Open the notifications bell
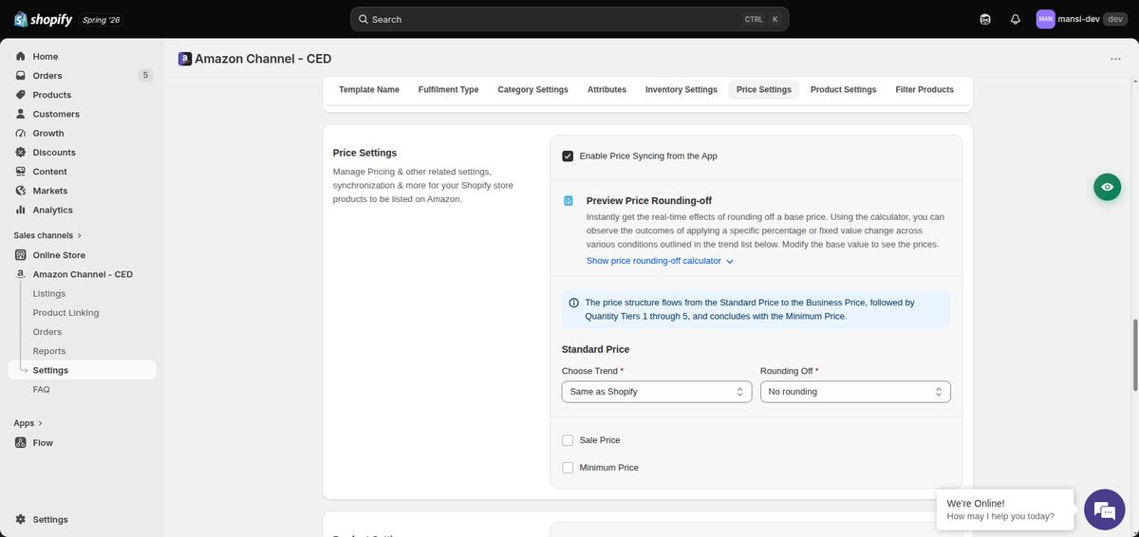This screenshot has height=537, width=1139. tap(1016, 19)
